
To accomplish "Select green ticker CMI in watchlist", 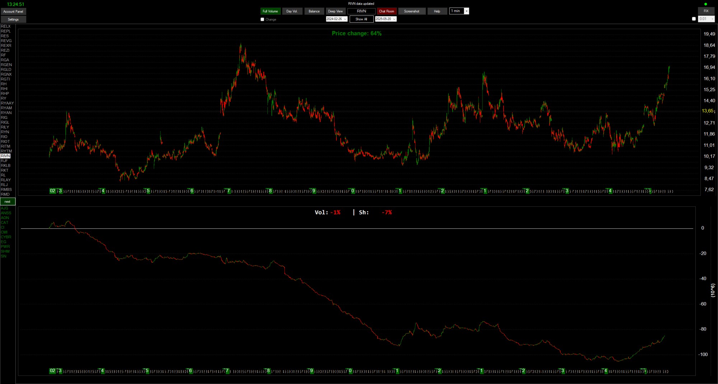I will [4, 232].
